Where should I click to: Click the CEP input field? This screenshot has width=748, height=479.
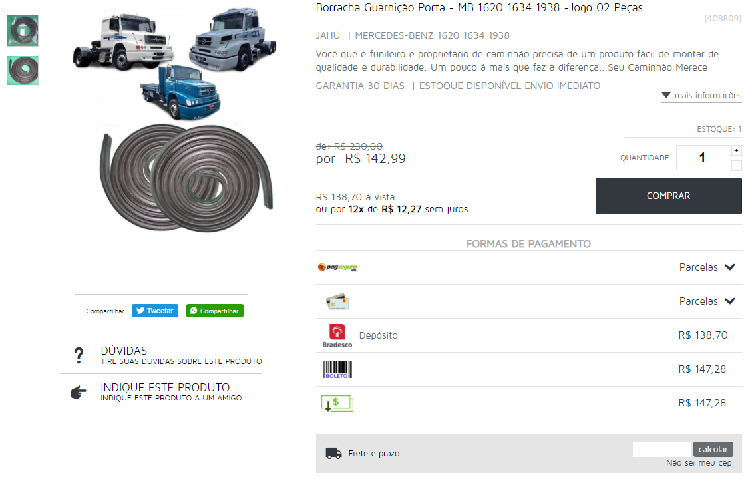click(662, 450)
